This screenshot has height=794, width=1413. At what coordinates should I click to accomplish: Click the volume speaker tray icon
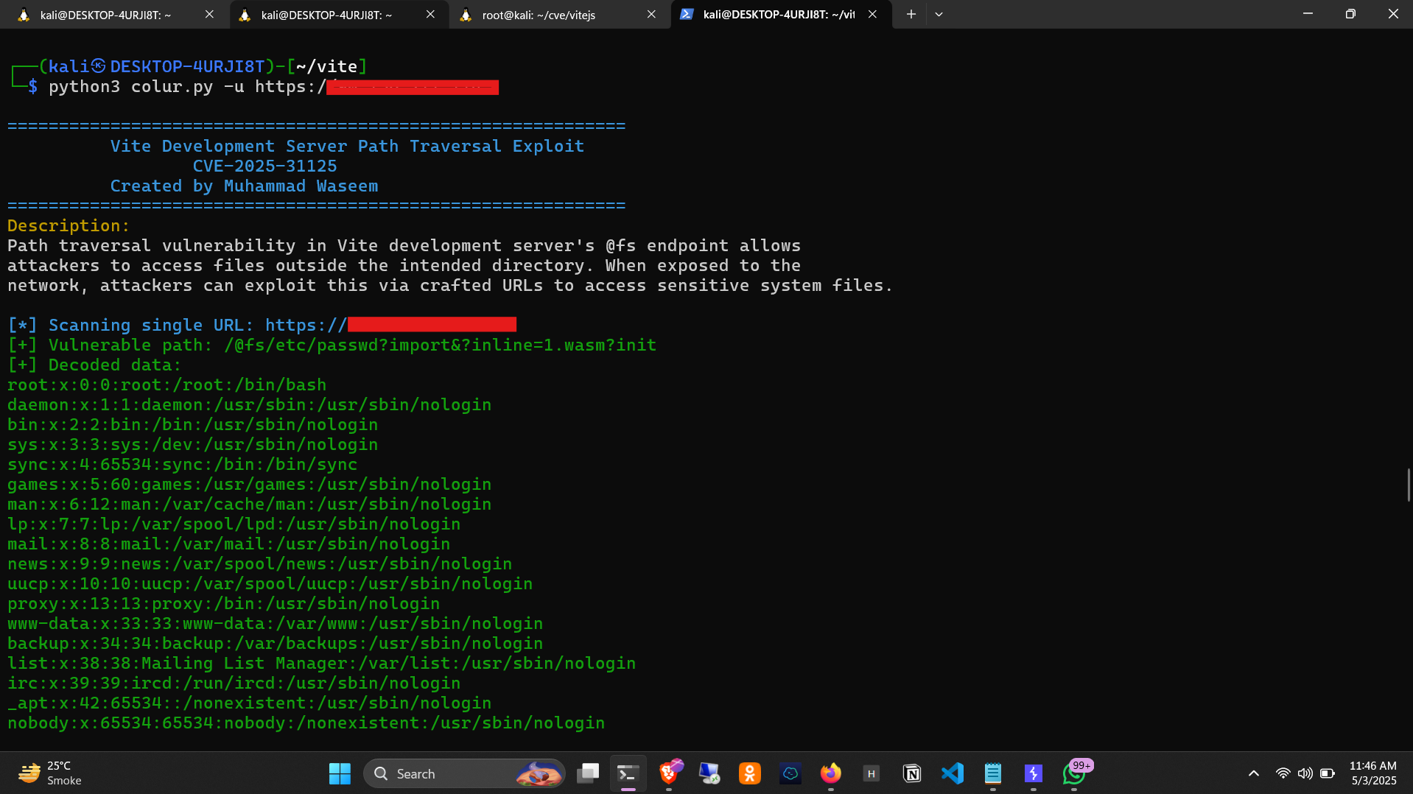click(1305, 773)
